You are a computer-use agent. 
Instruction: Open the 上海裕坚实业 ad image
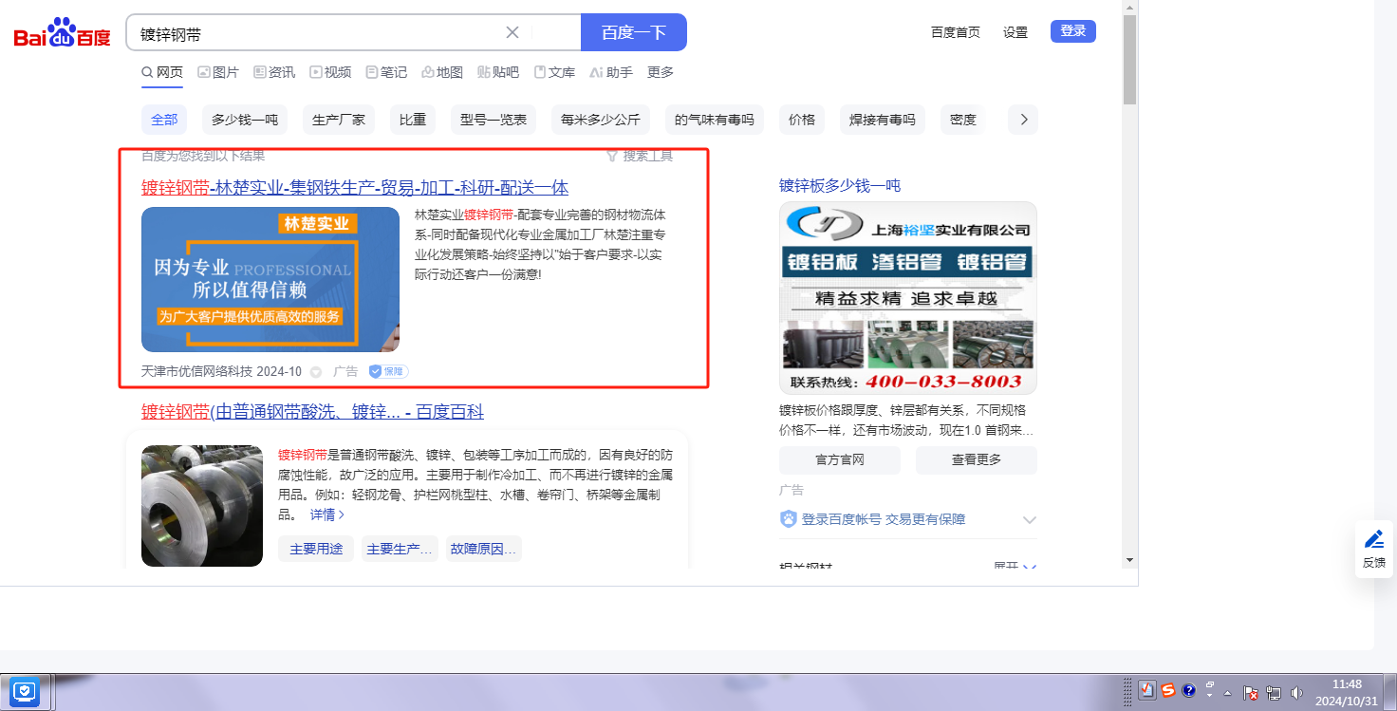point(908,298)
